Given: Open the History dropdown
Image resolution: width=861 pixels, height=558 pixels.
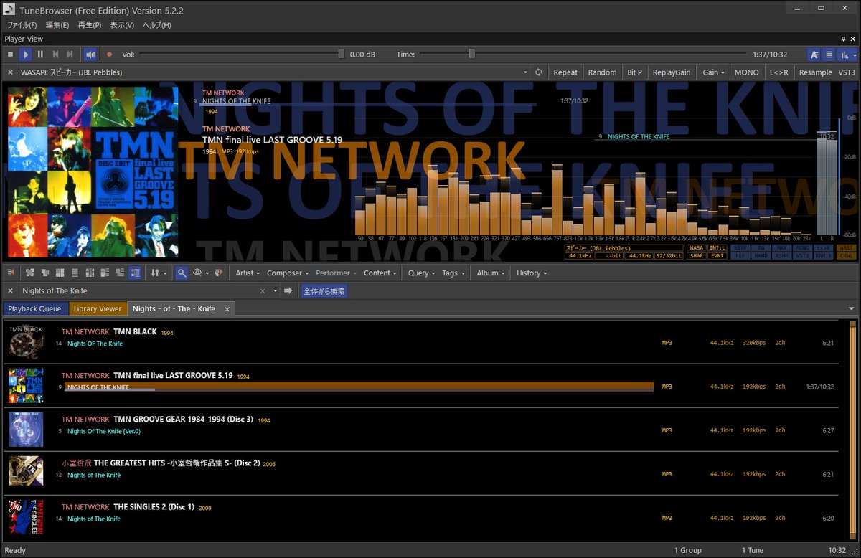Looking at the screenshot, I should pyautogui.click(x=532, y=273).
